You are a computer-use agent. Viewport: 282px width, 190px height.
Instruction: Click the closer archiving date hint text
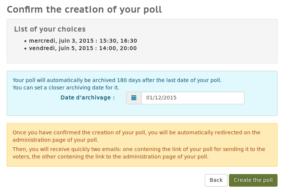pyautogui.click(x=66, y=88)
